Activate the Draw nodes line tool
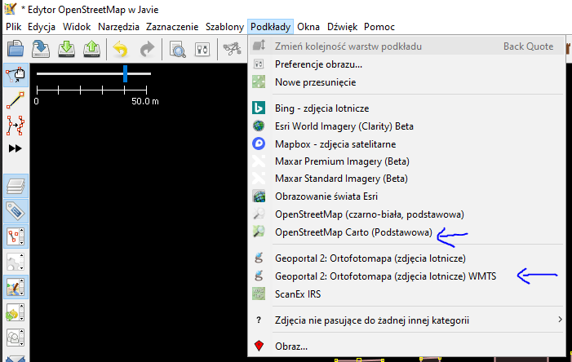572x362 pixels. coord(16,100)
